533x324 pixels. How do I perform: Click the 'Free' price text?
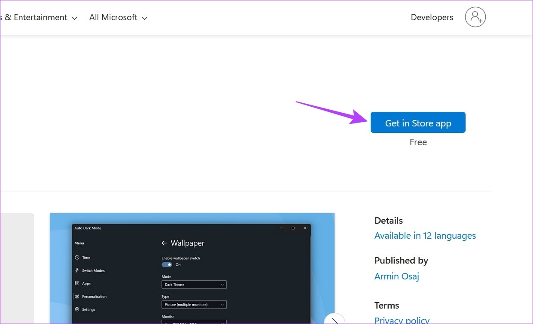coord(418,142)
